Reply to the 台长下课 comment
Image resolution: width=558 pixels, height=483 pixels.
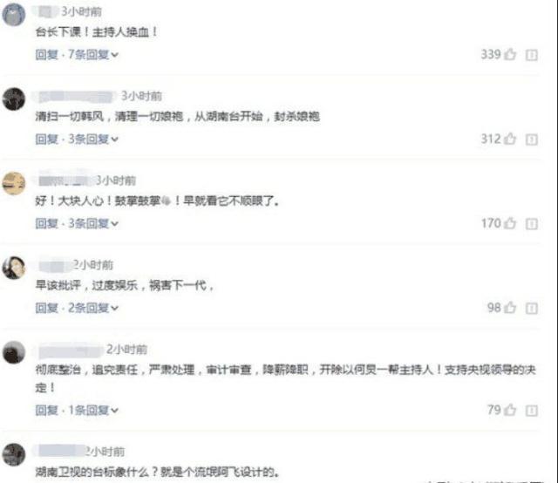coord(46,54)
